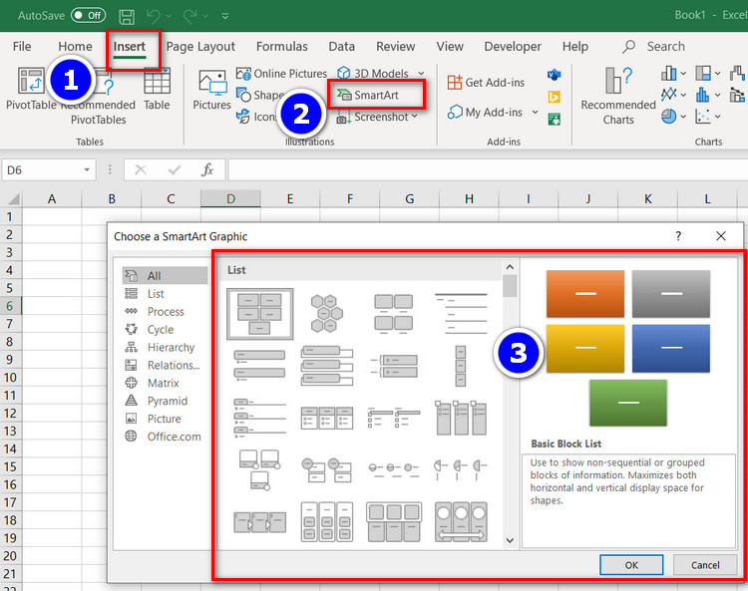Click the orange block in preview
The image size is (748, 591).
(585, 294)
